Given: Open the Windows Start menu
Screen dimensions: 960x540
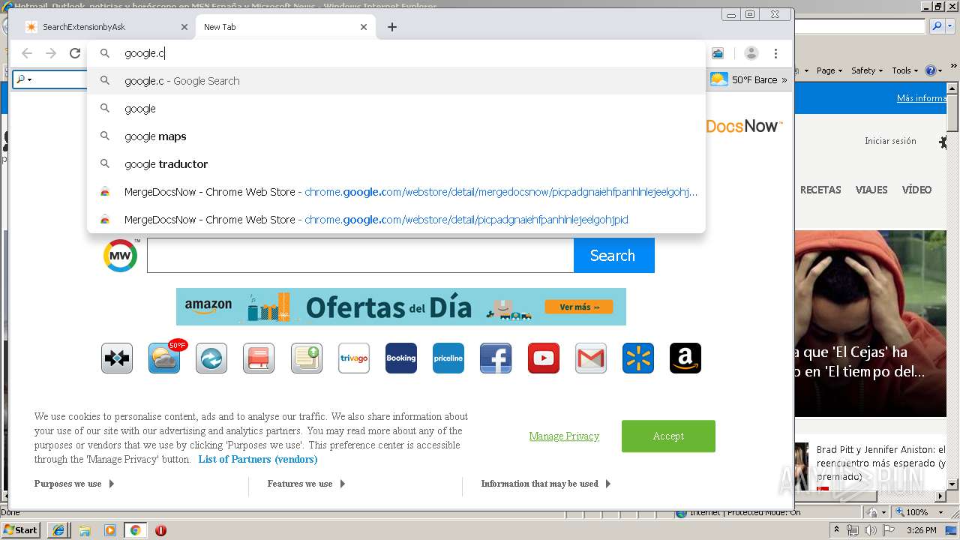Looking at the screenshot, I should click(21, 530).
